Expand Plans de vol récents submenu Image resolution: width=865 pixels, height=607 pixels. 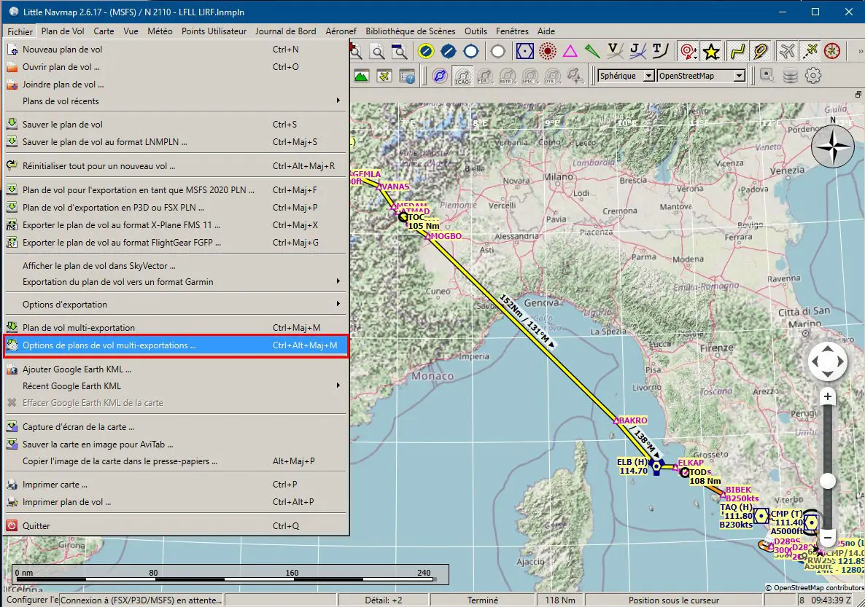coord(176,101)
